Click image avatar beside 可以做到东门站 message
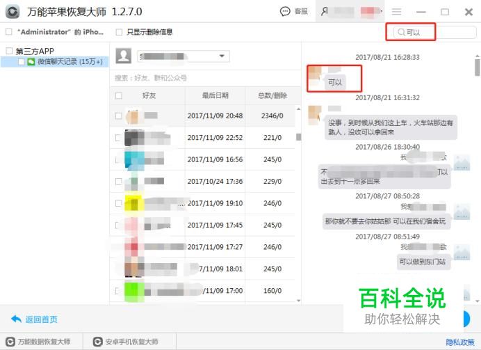 click(462, 252)
